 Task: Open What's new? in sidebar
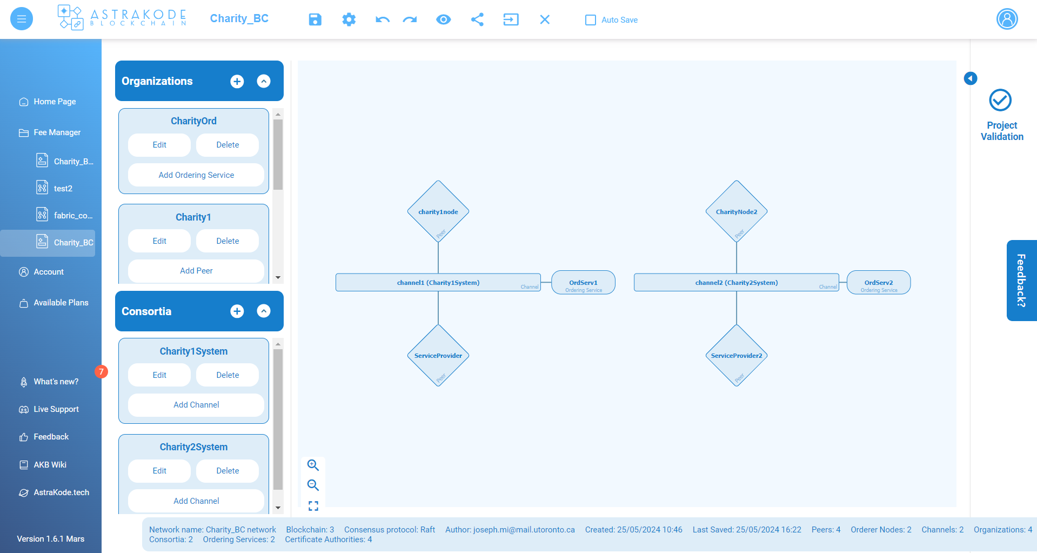coord(49,382)
